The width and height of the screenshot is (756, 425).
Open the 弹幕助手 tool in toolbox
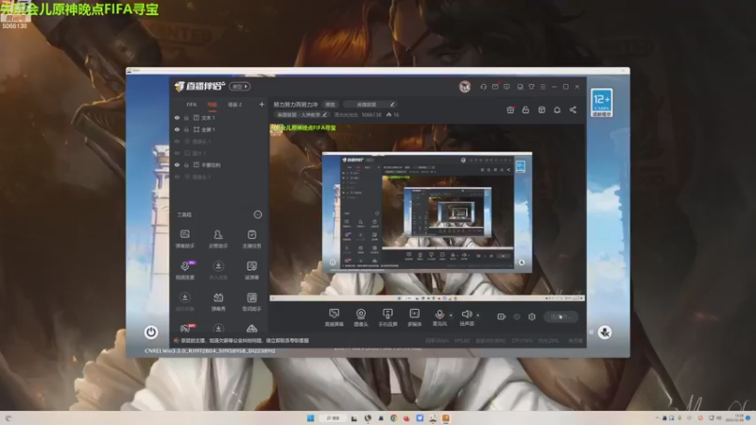click(184, 239)
